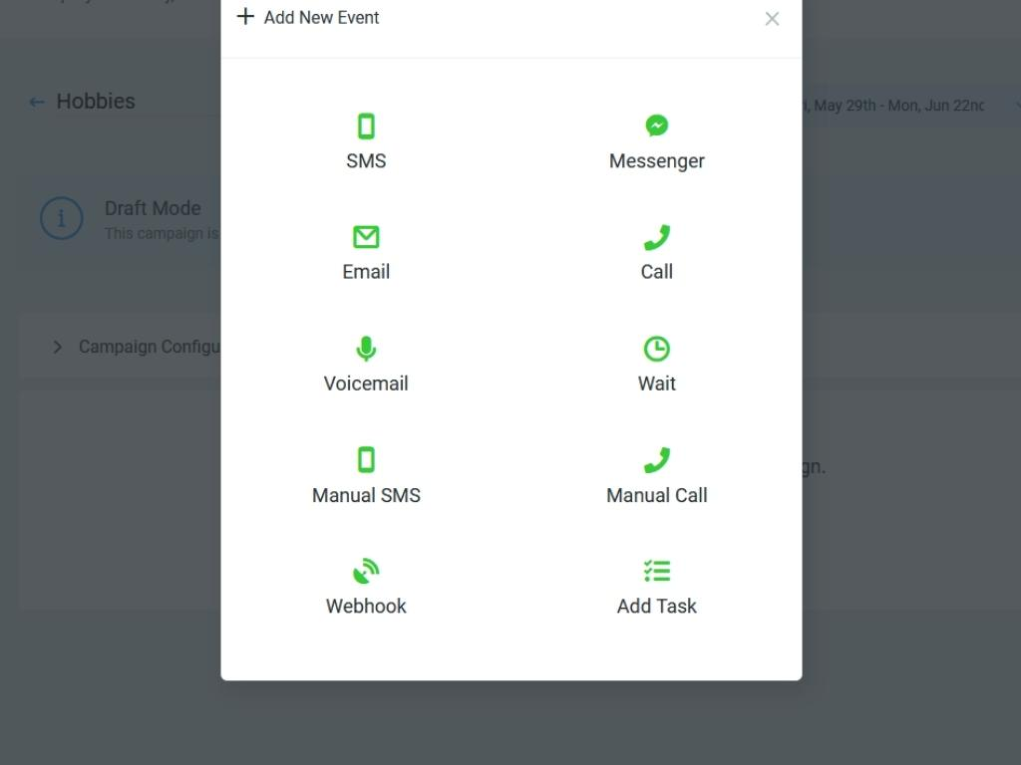
Task: Choose the Voicemail microphone icon
Action: (366, 349)
